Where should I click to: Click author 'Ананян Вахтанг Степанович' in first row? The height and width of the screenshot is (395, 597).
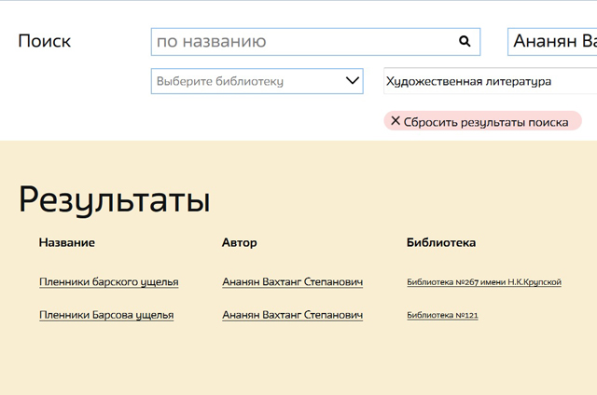tap(292, 282)
